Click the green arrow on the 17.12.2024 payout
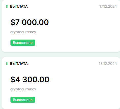 pos(7,6)
